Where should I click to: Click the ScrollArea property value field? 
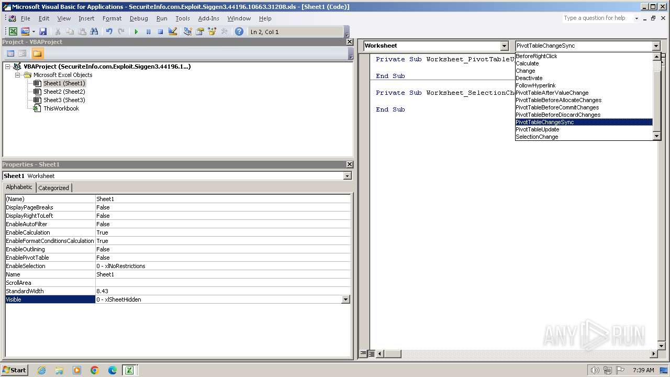click(x=222, y=283)
